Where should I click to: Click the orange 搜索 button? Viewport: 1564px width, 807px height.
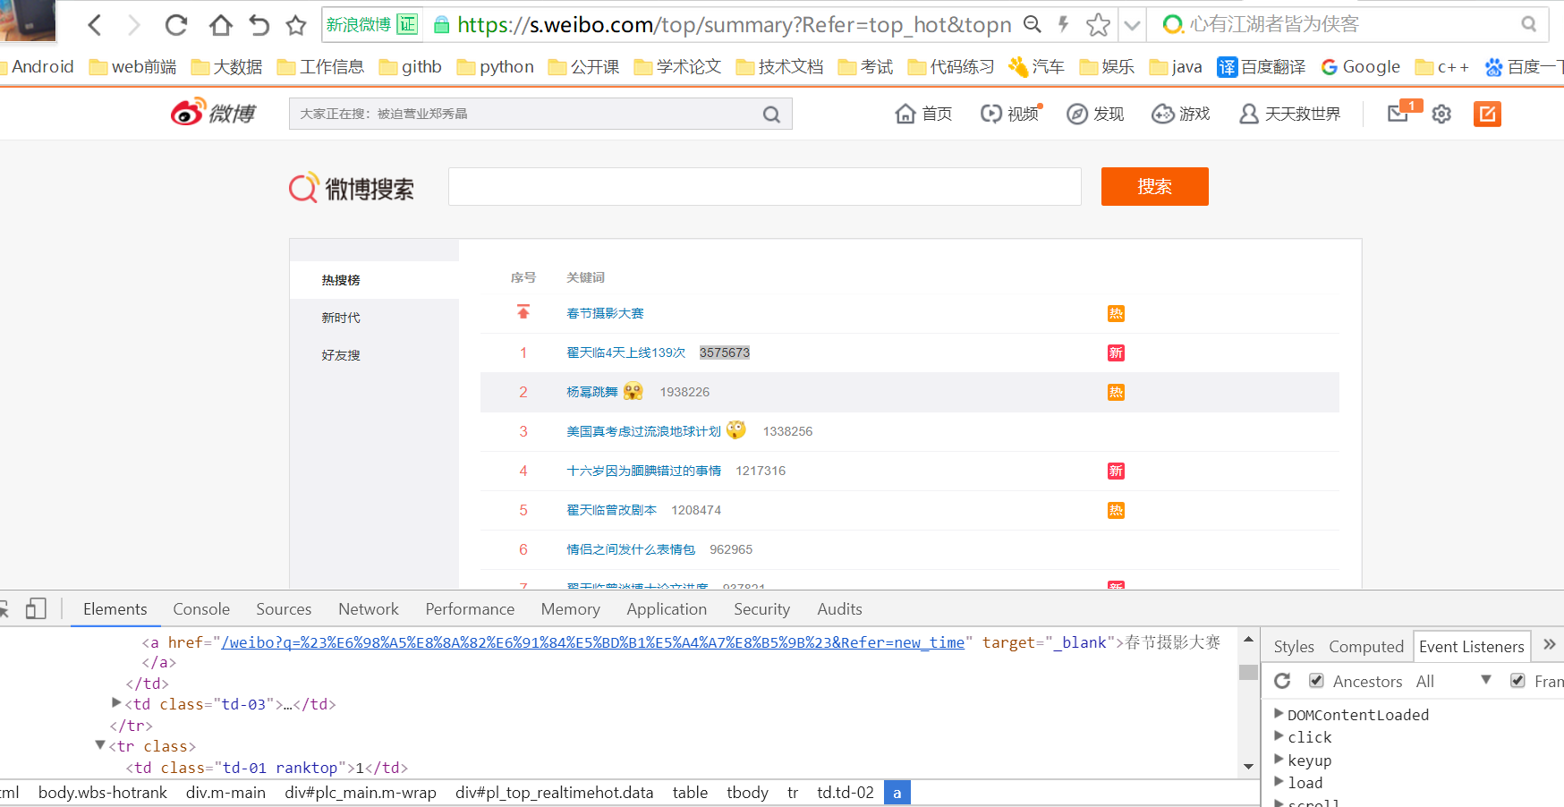[x=1154, y=186]
